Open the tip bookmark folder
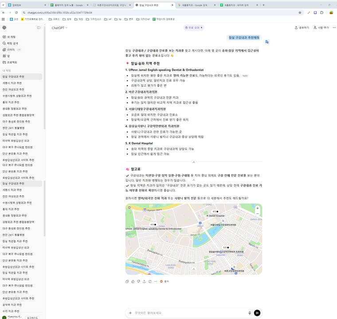This screenshot has height=319, width=337. pos(118,19)
